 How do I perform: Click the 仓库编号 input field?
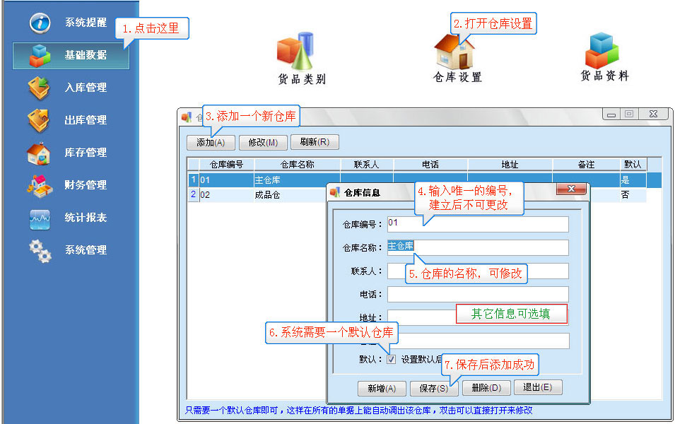pos(477,224)
